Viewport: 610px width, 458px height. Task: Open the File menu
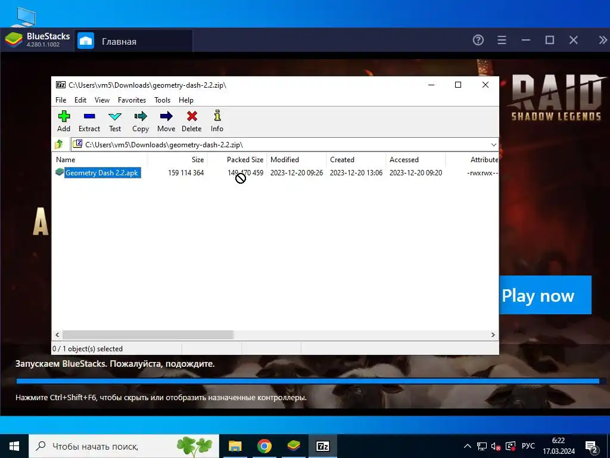[61, 100]
